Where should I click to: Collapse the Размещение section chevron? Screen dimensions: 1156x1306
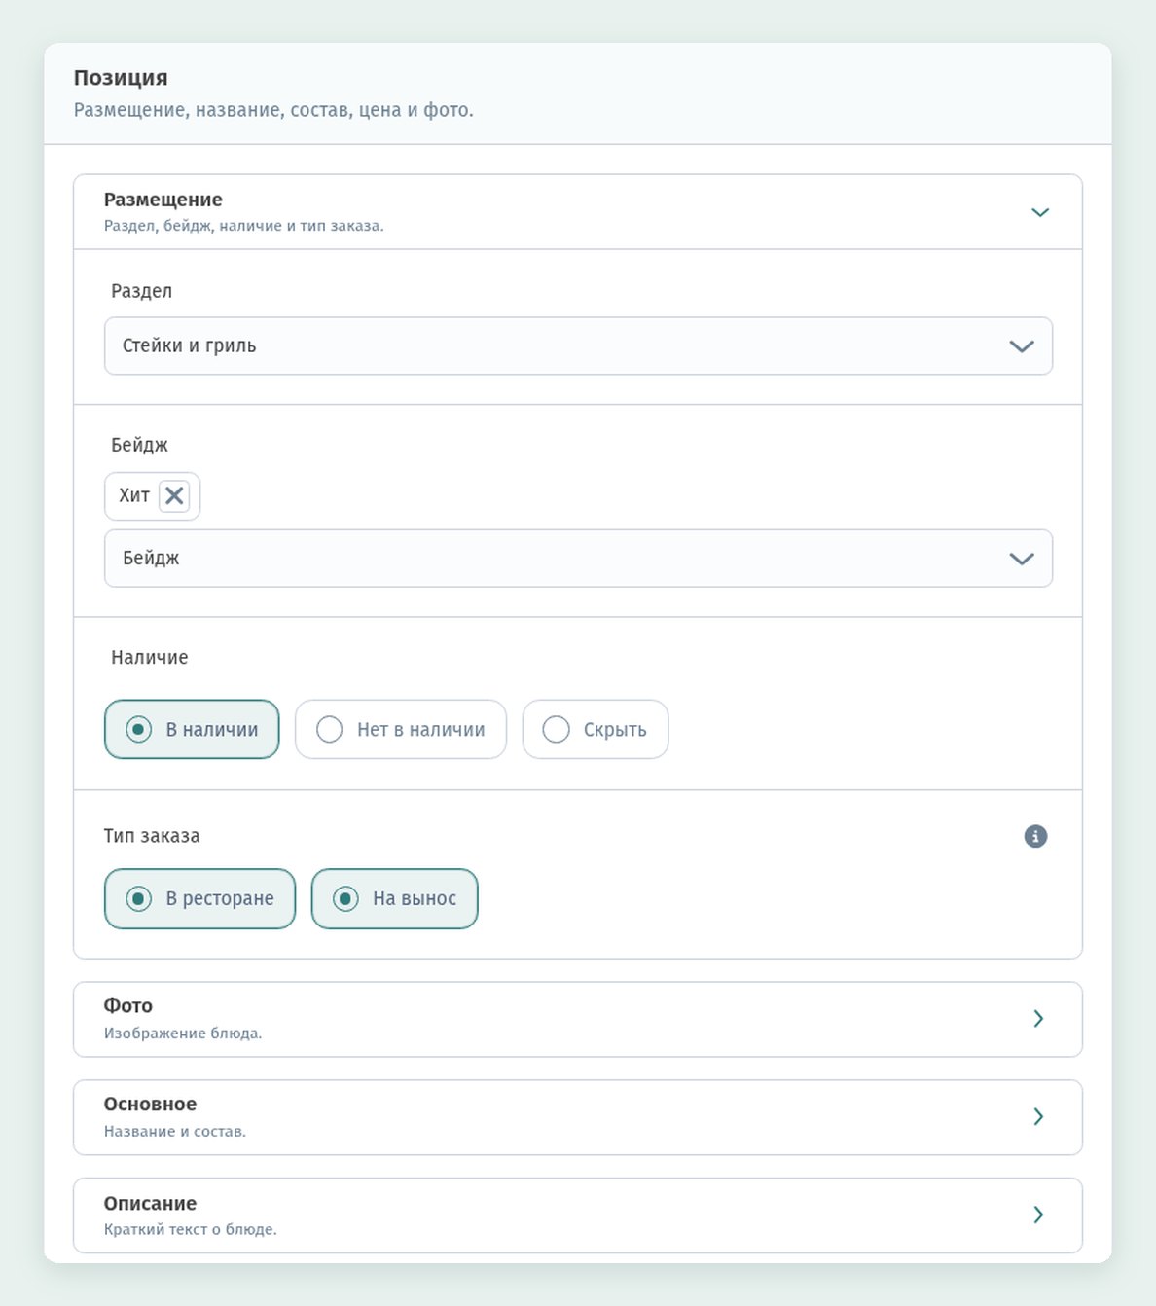(1039, 212)
